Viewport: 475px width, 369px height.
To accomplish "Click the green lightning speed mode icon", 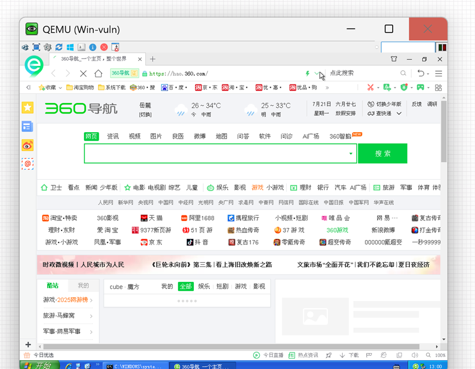I will 308,73.
